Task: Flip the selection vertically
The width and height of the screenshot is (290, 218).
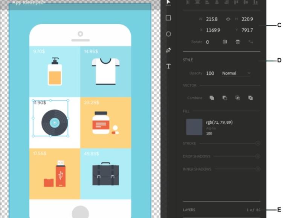Action: [x=238, y=42]
